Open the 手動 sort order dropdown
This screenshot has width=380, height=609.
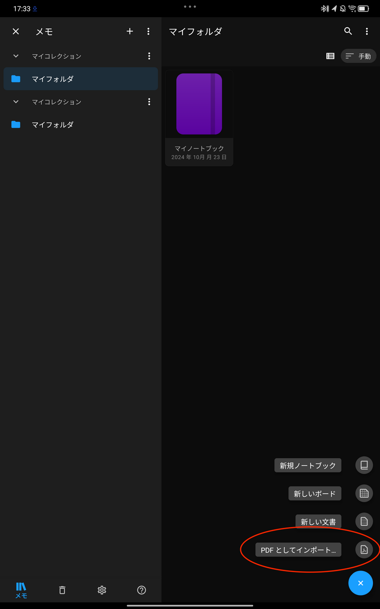pyautogui.click(x=359, y=56)
